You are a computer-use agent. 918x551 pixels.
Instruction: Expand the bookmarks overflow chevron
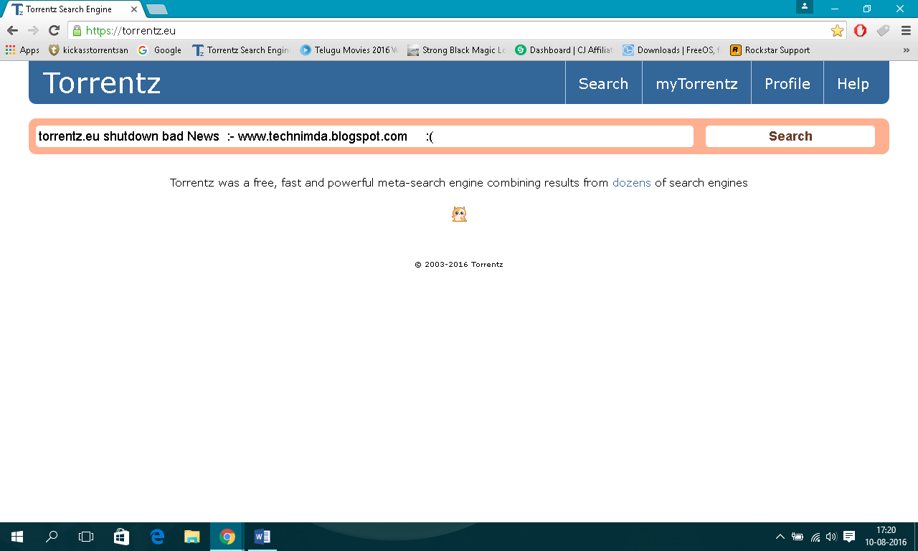906,50
